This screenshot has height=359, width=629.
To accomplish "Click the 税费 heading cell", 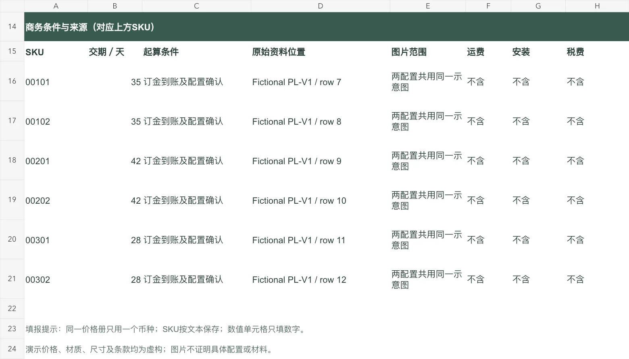I will [597, 52].
